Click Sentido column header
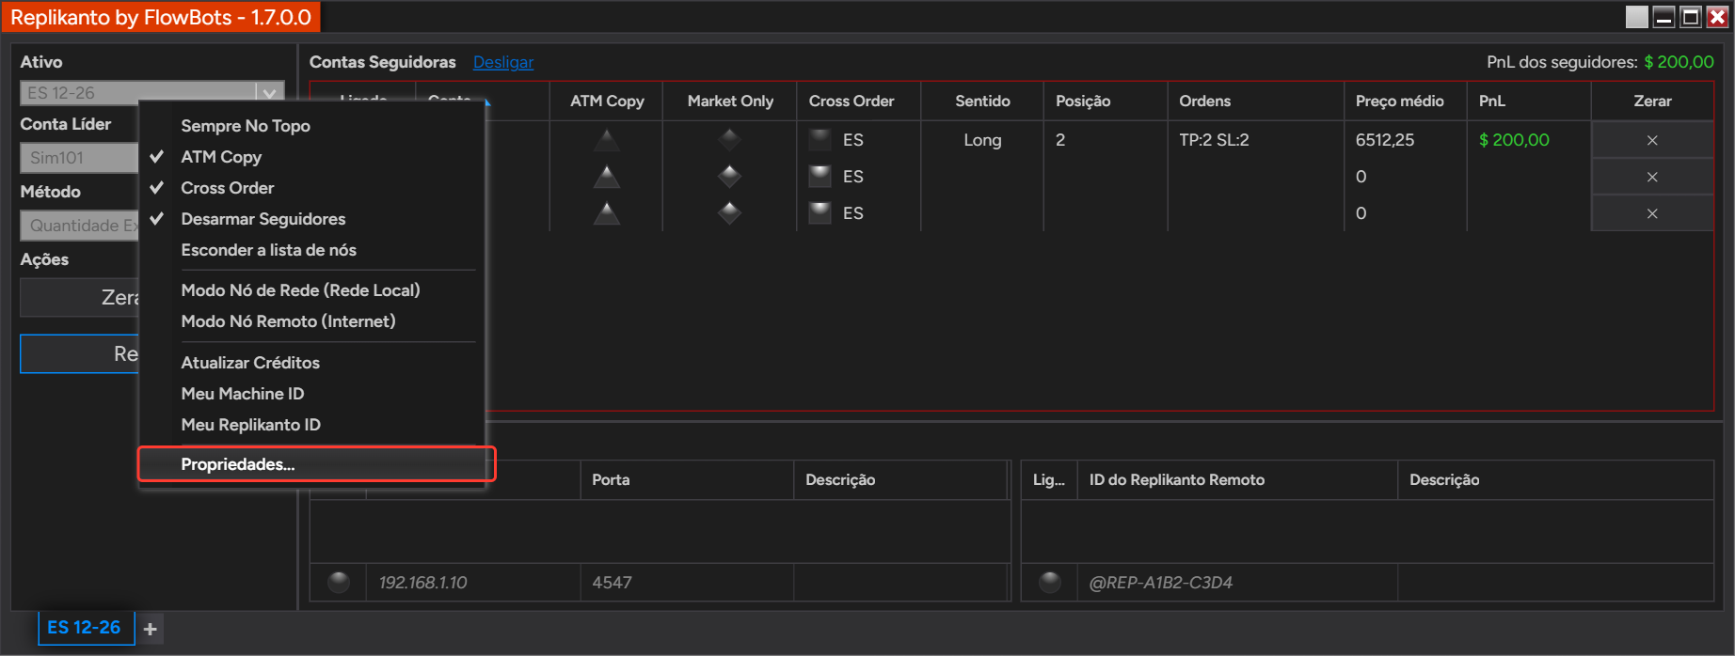1735x656 pixels. click(x=982, y=101)
